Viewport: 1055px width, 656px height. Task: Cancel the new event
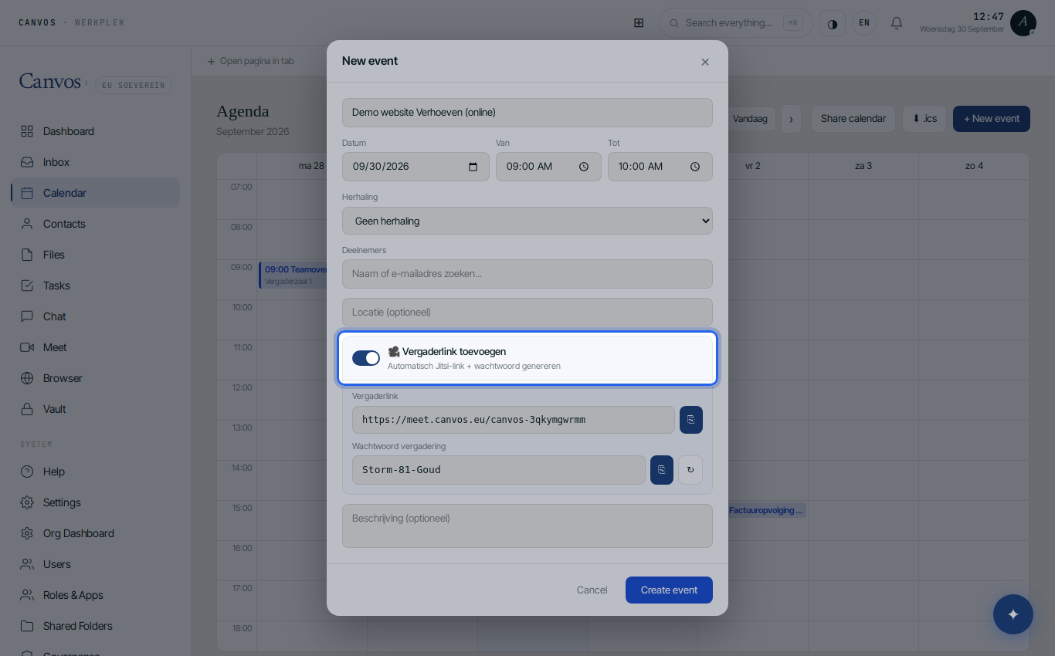[592, 590]
